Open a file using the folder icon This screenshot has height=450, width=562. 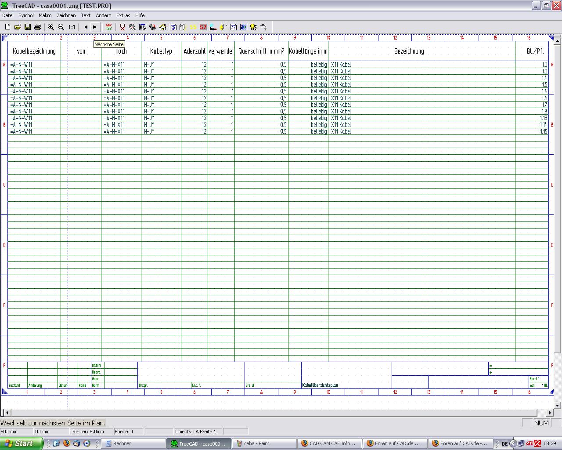pyautogui.click(x=18, y=27)
